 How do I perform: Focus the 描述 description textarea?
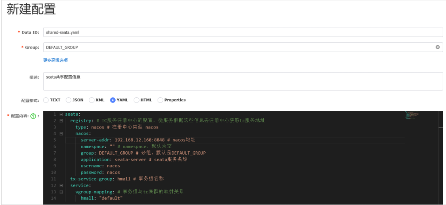(x=243, y=81)
